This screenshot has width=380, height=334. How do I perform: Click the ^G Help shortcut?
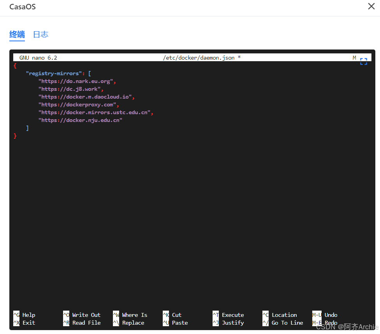(x=24, y=315)
